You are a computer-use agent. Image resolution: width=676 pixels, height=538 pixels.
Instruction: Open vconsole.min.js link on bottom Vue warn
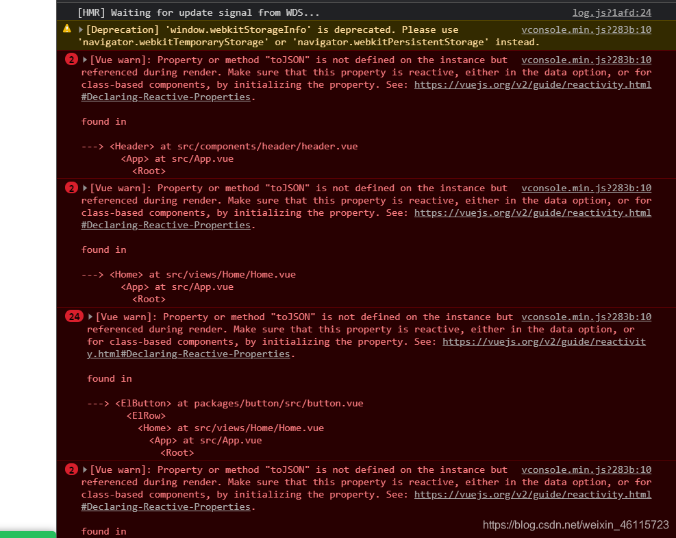click(586, 470)
